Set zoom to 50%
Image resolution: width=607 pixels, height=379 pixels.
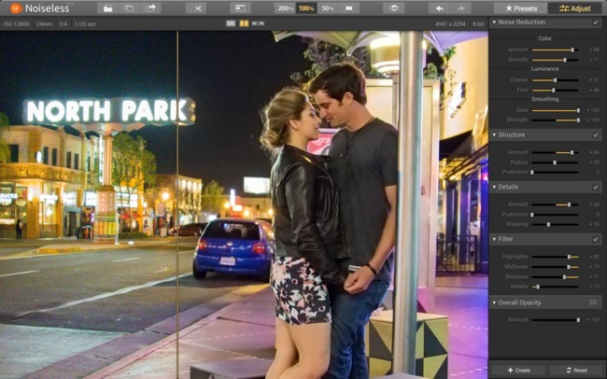pyautogui.click(x=328, y=8)
